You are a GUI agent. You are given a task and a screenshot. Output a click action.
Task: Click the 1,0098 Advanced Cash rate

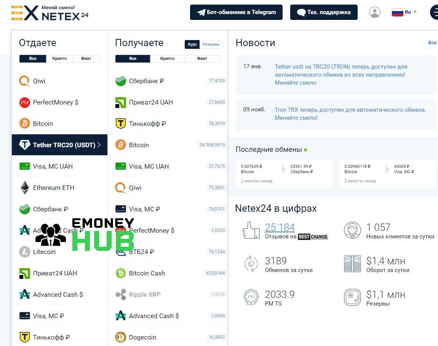(x=218, y=316)
